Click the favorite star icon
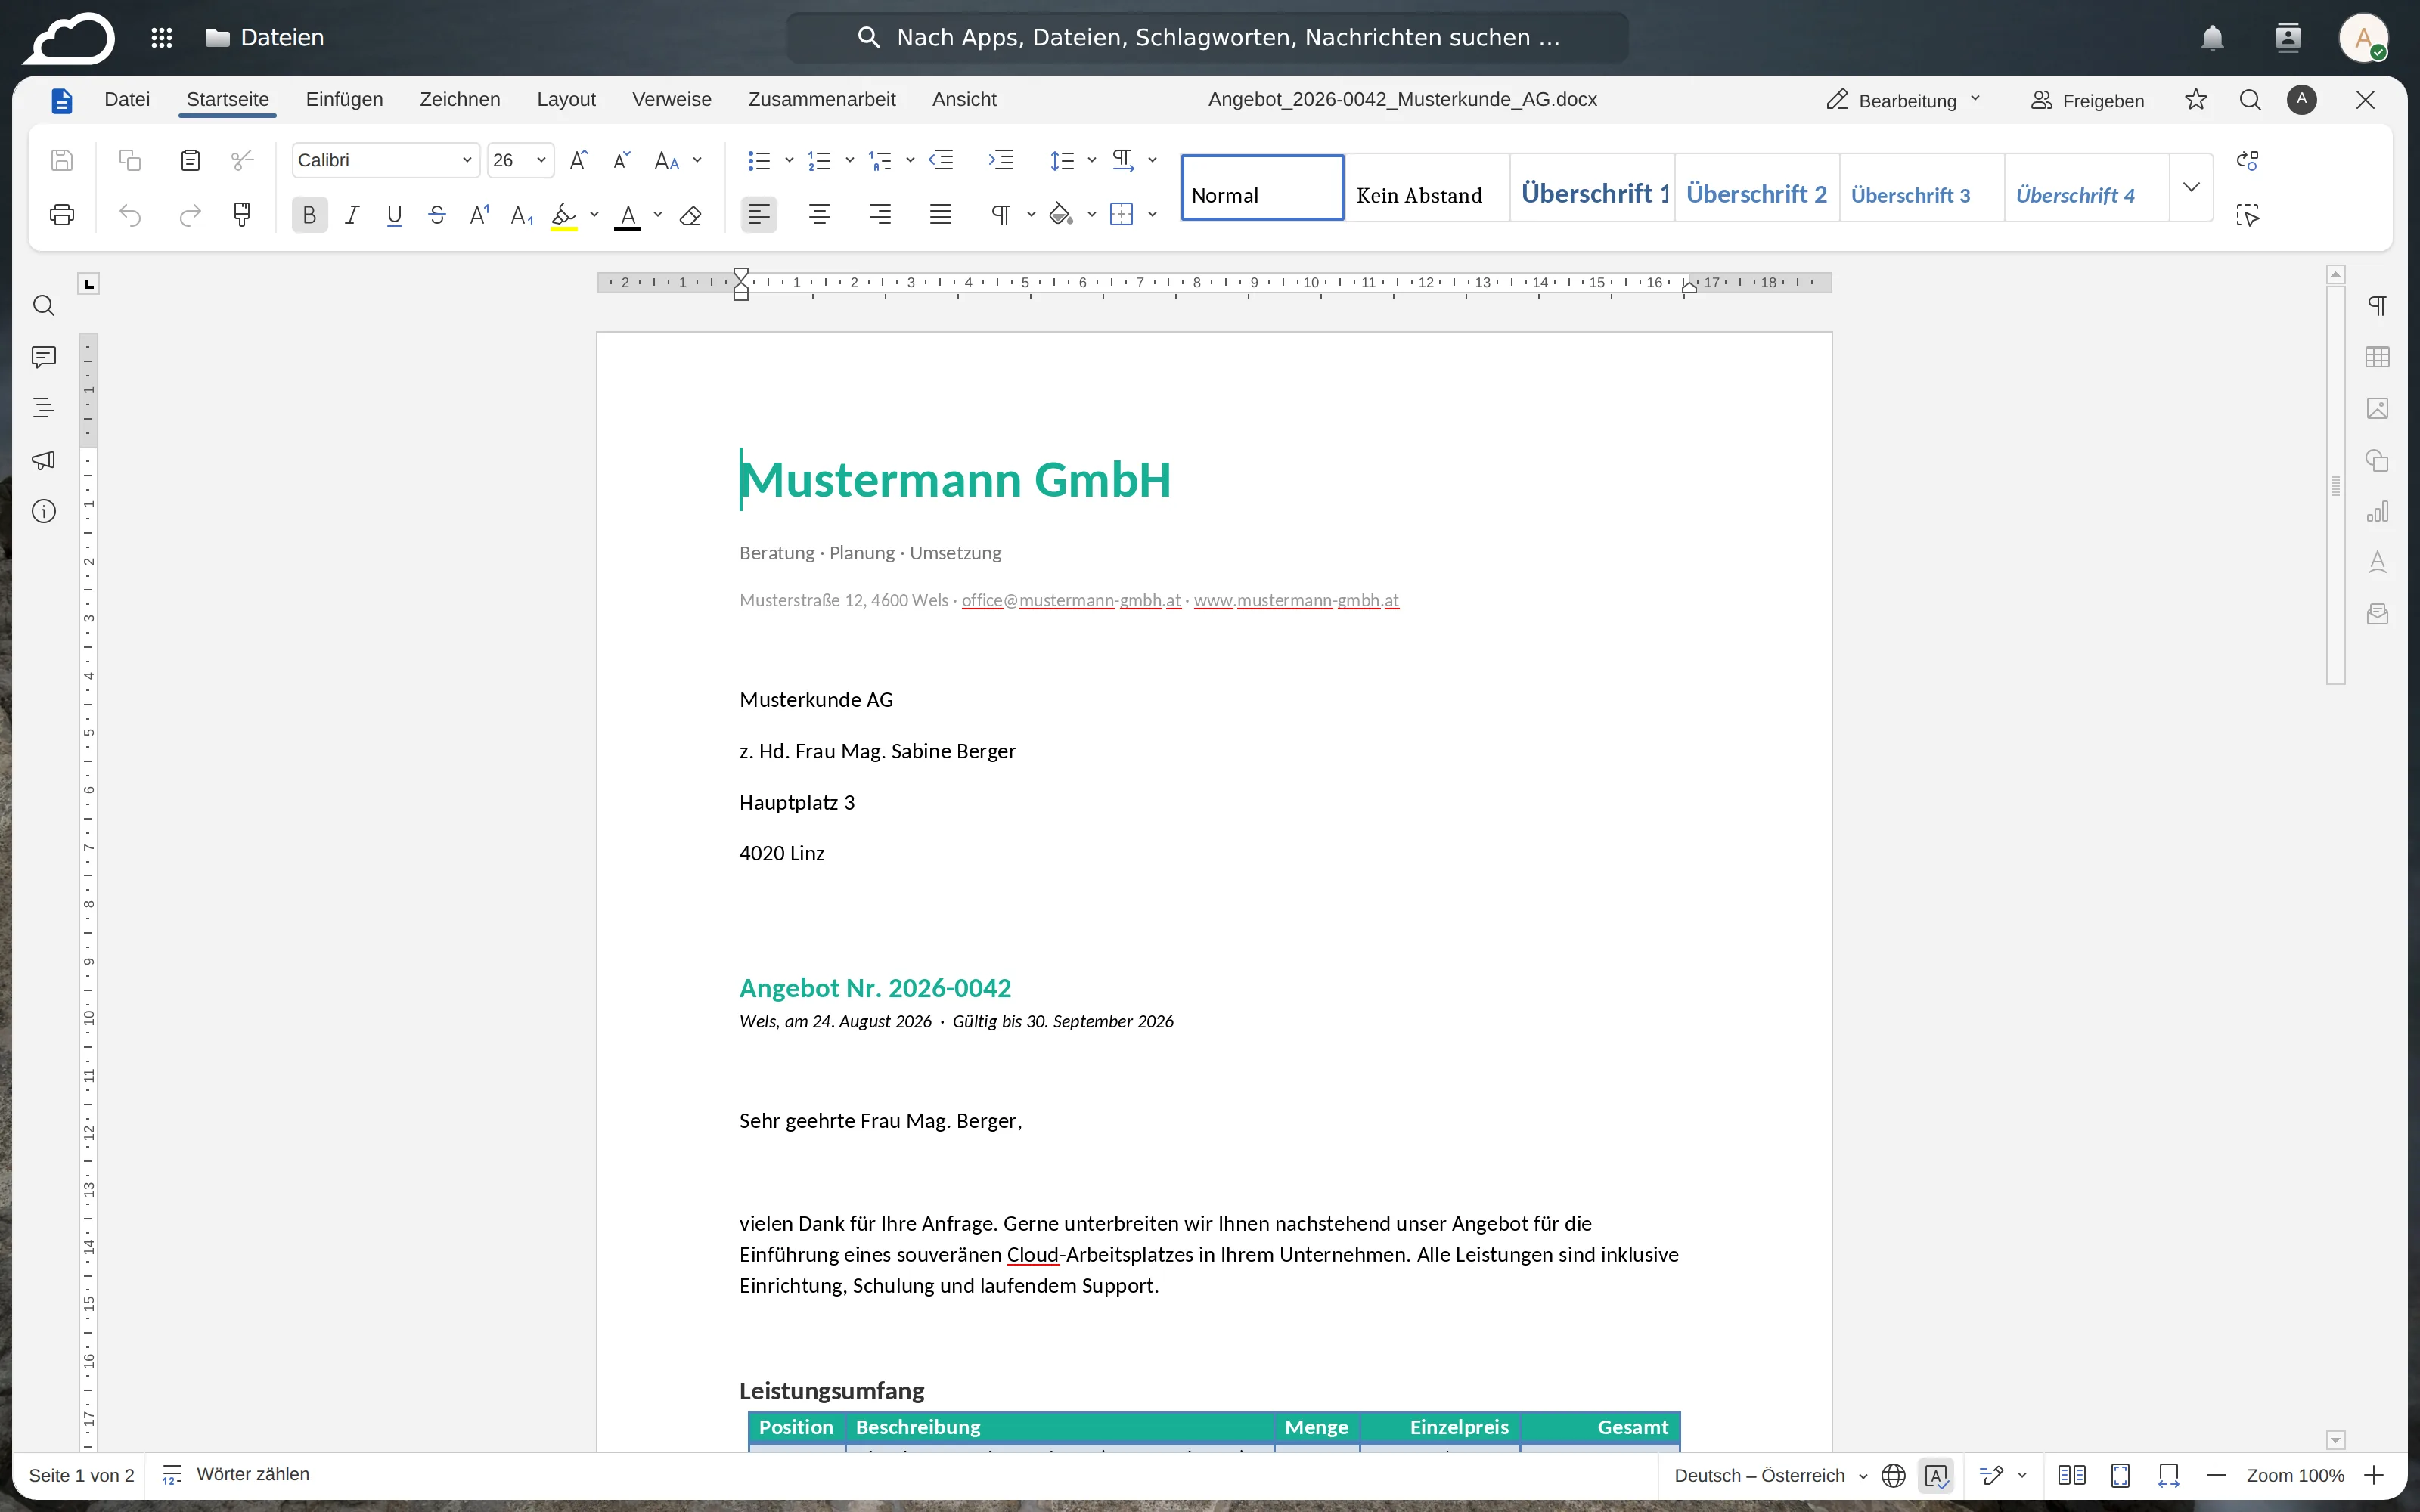Image resolution: width=2420 pixels, height=1512 pixels. (x=2196, y=100)
